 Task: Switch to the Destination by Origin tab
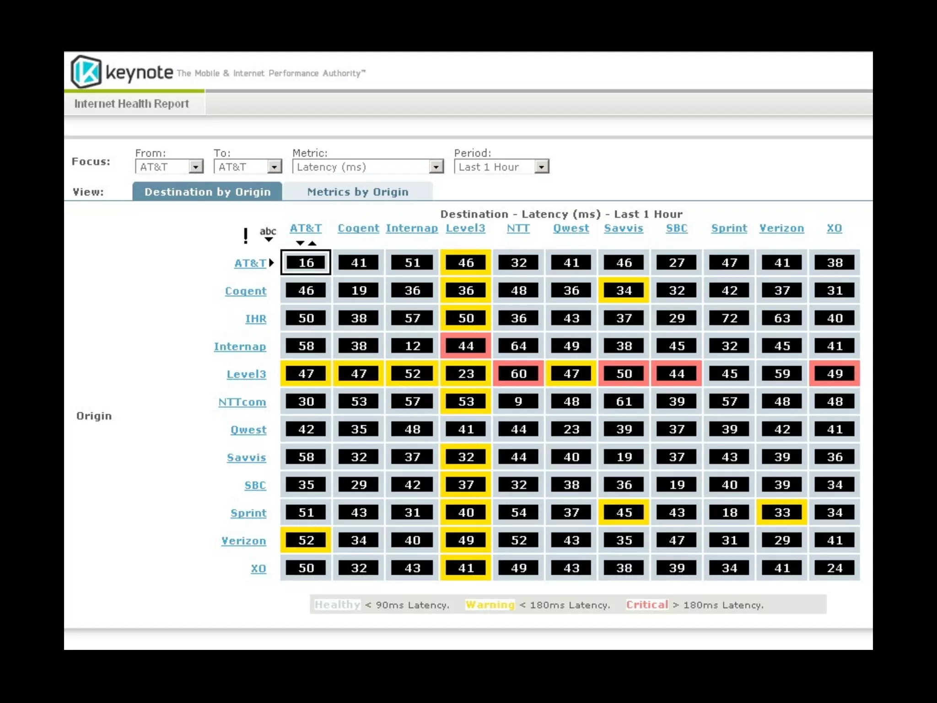point(207,192)
